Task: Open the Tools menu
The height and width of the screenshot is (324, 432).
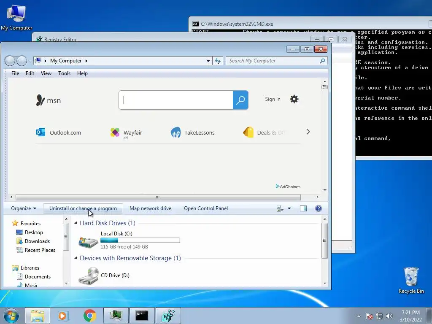Action: (x=64, y=73)
